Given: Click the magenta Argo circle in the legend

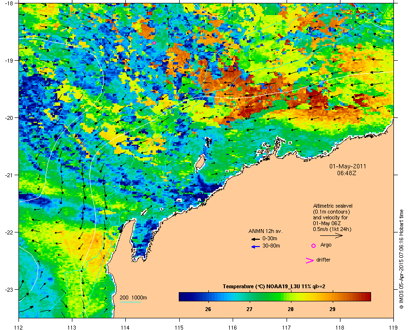Looking at the screenshot, I should [x=314, y=246].
